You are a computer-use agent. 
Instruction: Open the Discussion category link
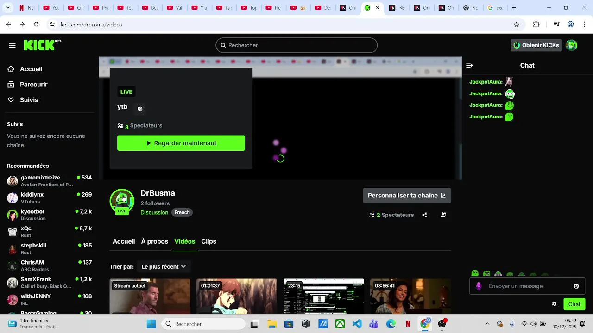[154, 213]
